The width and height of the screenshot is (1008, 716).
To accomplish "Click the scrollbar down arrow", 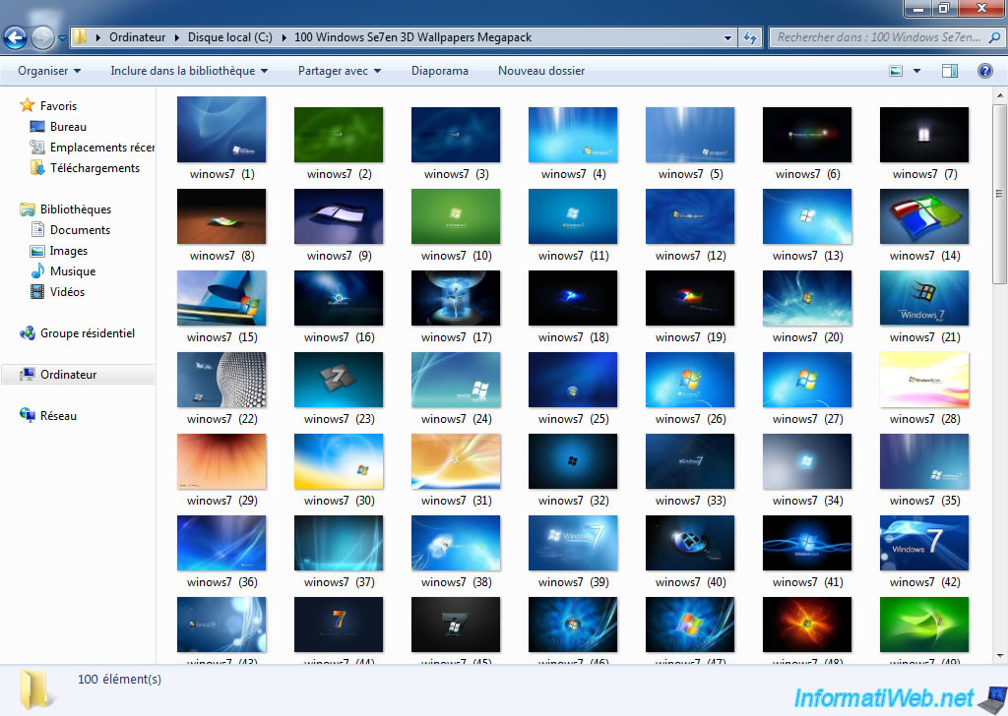I will pos(999,656).
